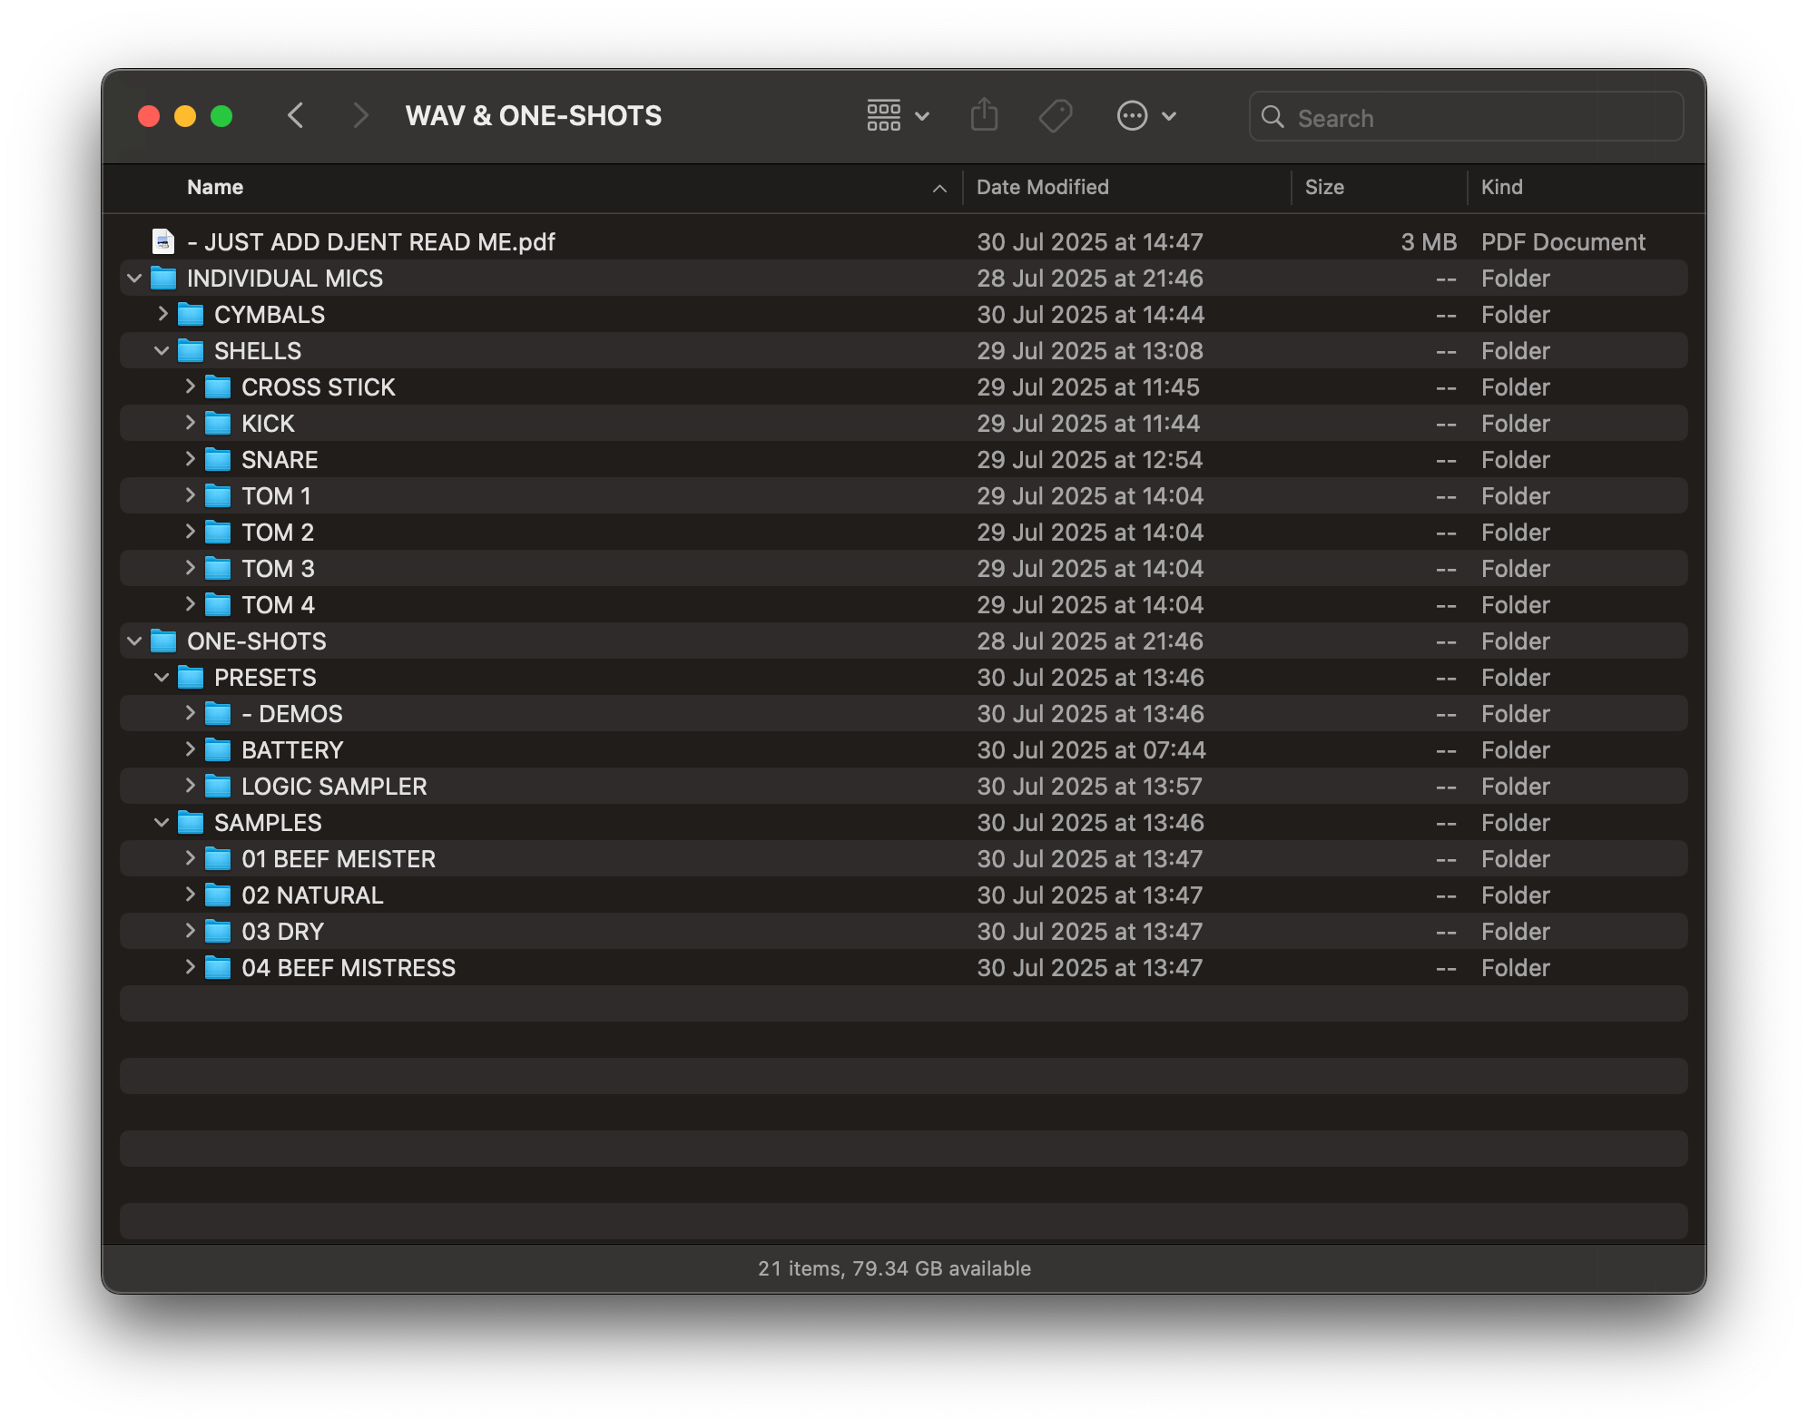The height and width of the screenshot is (1428, 1808).
Task: Go back with the left arrow
Action: coord(296,115)
